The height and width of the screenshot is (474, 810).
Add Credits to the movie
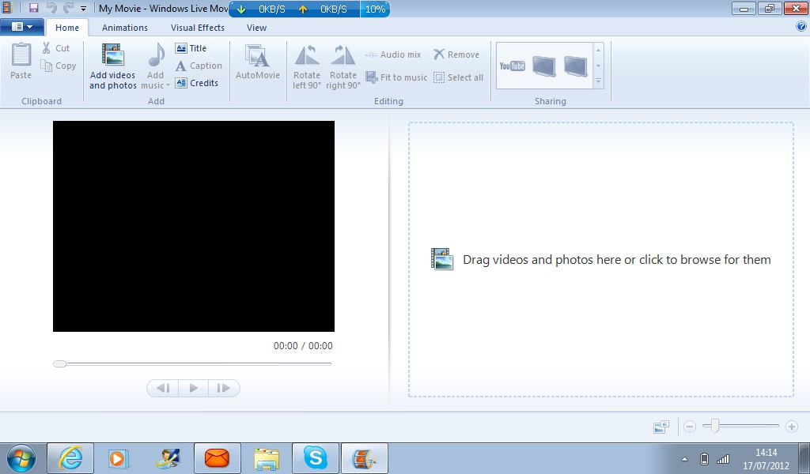[x=196, y=83]
